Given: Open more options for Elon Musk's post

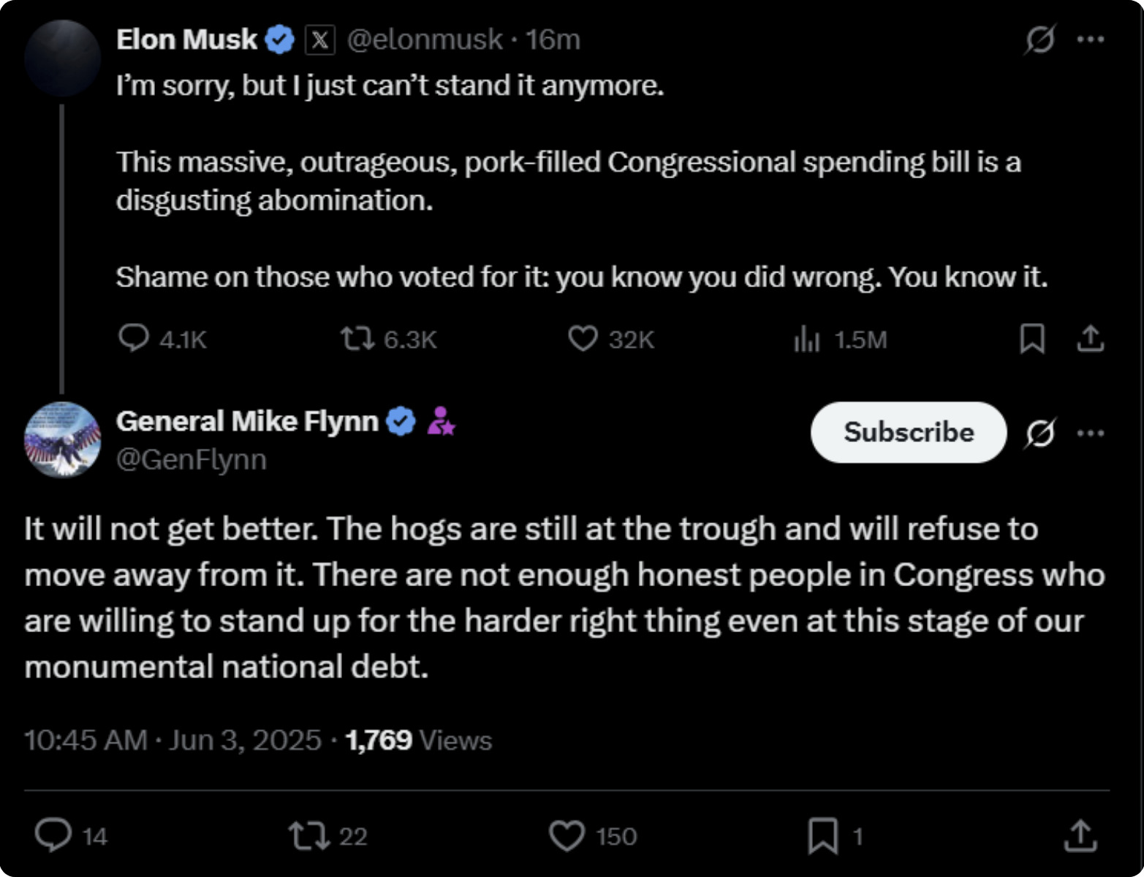Looking at the screenshot, I should [1091, 39].
